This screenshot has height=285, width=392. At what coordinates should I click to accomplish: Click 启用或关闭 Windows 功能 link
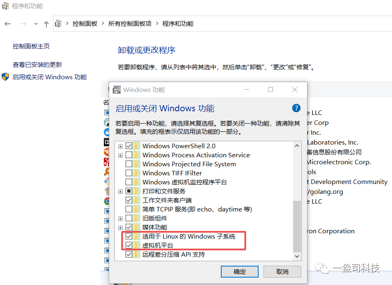pyautogui.click(x=50, y=77)
